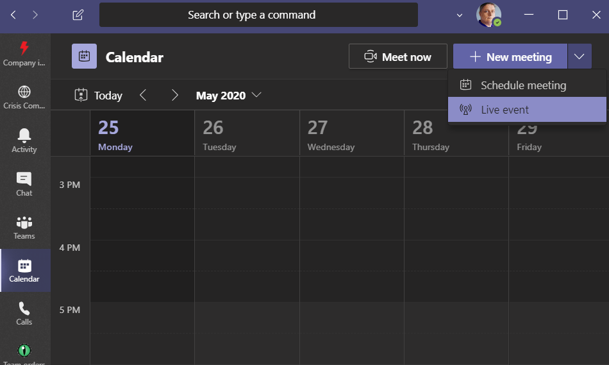Collapse the New meeting options arrow

(579, 56)
